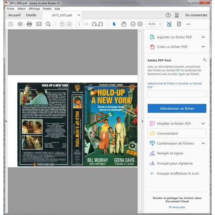This screenshot has width=215, height=215.
Task: Click En savoir plus link
Action: point(177,207)
